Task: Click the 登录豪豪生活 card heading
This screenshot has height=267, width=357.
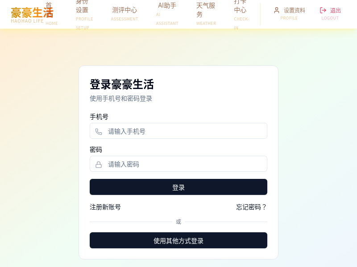Action: pyautogui.click(x=122, y=85)
